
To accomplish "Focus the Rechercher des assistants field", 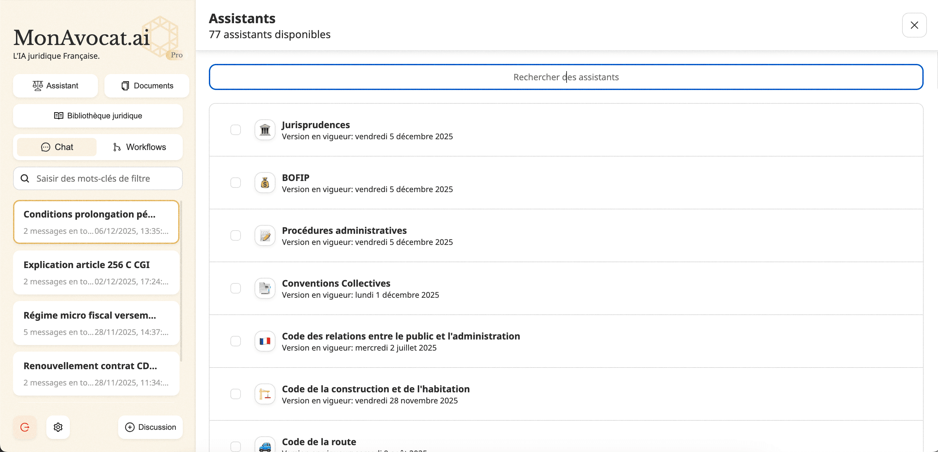I will (x=566, y=77).
